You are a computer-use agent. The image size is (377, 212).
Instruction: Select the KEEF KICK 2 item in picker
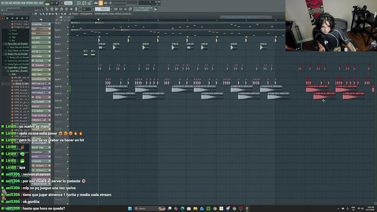(41, 42)
